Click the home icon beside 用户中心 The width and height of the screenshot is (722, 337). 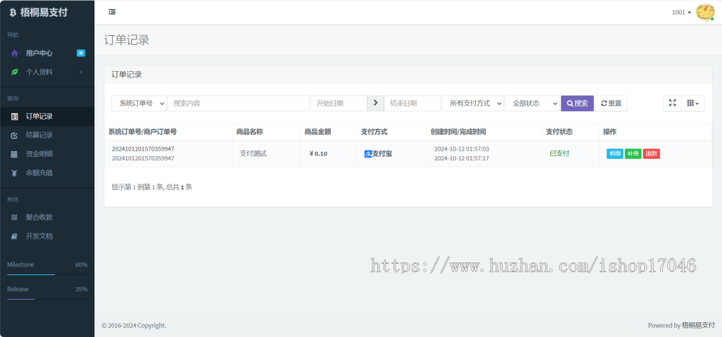[x=14, y=53]
